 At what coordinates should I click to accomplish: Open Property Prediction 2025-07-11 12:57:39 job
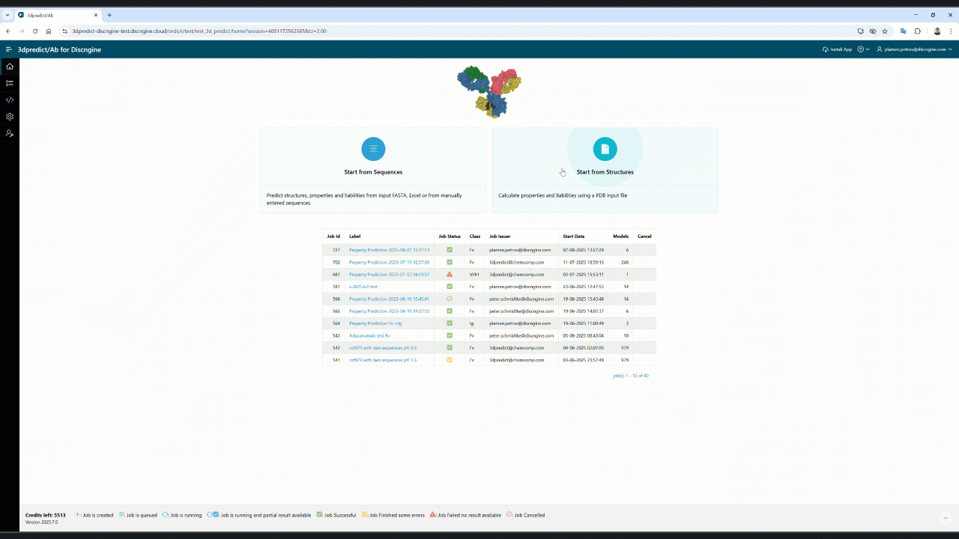coord(389,262)
